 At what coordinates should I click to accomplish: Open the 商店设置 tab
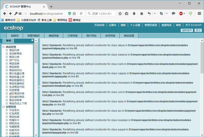click(129, 36)
